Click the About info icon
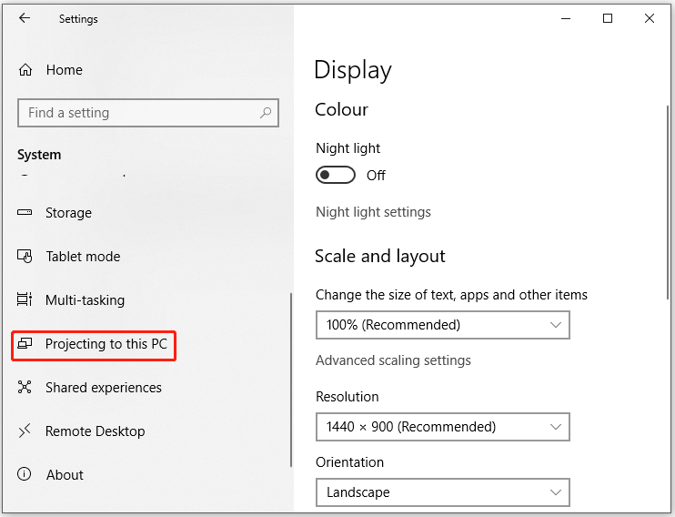 click(x=25, y=475)
